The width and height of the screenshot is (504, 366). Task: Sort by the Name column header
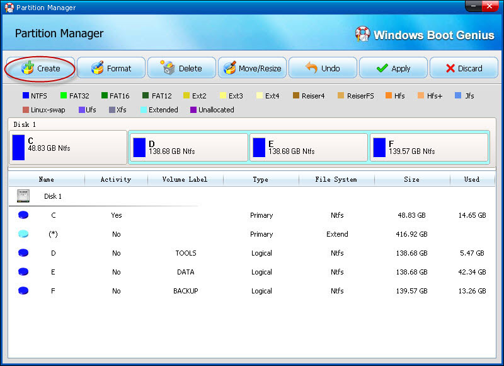(47, 179)
